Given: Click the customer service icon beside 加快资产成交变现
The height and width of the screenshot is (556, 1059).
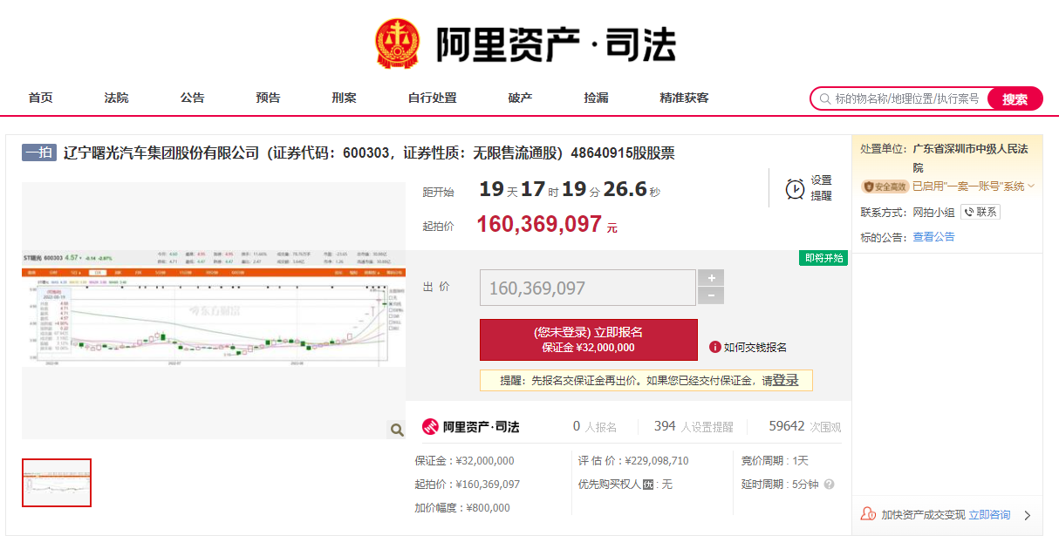Looking at the screenshot, I should [x=867, y=514].
